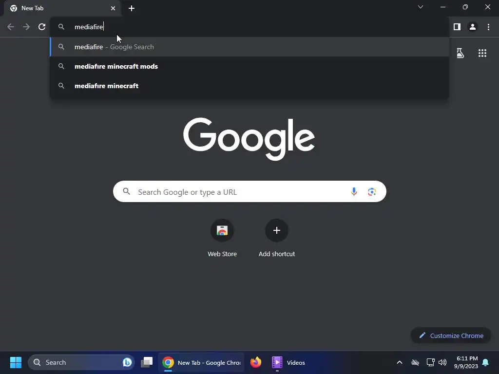The height and width of the screenshot is (374, 499).
Task: Open volume speaker tray icon
Action: (442, 362)
